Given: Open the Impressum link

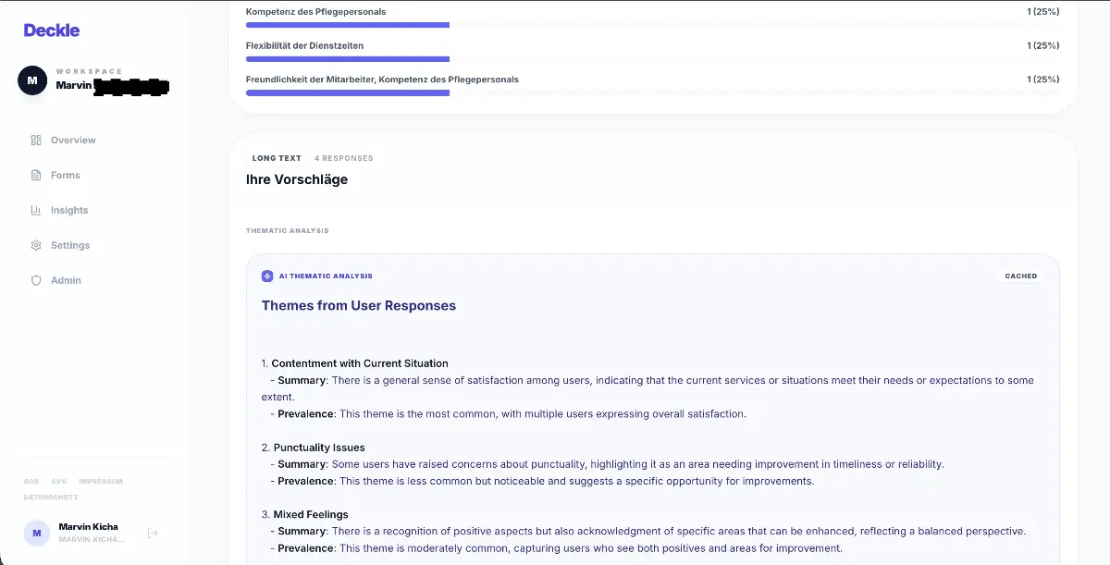Looking at the screenshot, I should (101, 482).
